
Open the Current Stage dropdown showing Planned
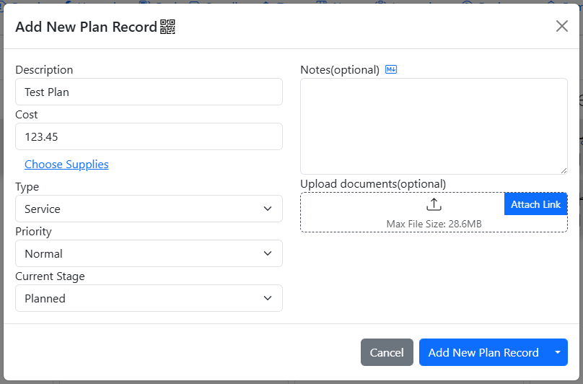[149, 298]
